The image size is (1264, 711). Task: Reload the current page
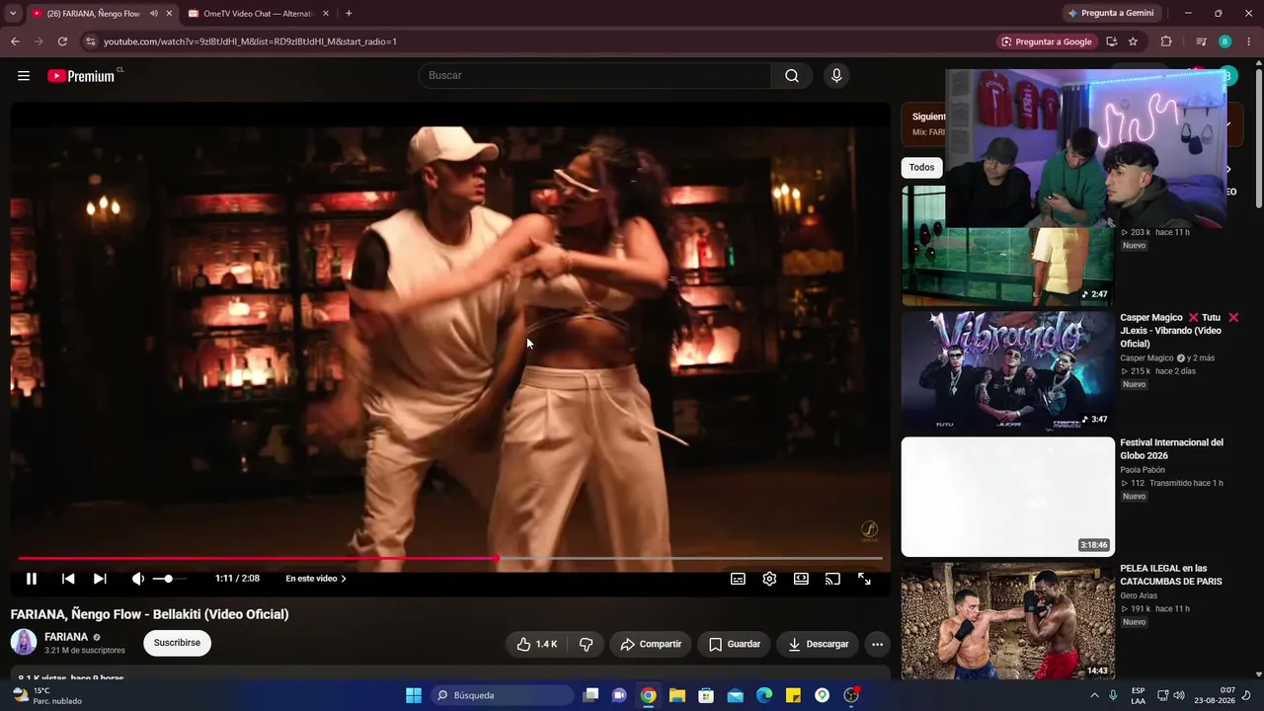tap(62, 41)
